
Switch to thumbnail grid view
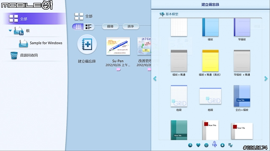(78, 27)
